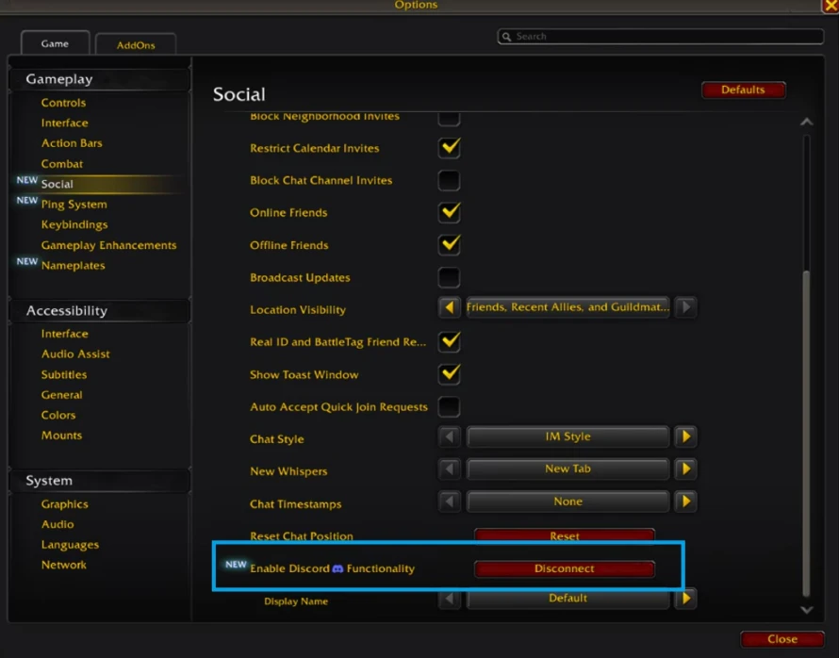Open Keybindings category
Screen dimensions: 839x658
[x=74, y=224]
